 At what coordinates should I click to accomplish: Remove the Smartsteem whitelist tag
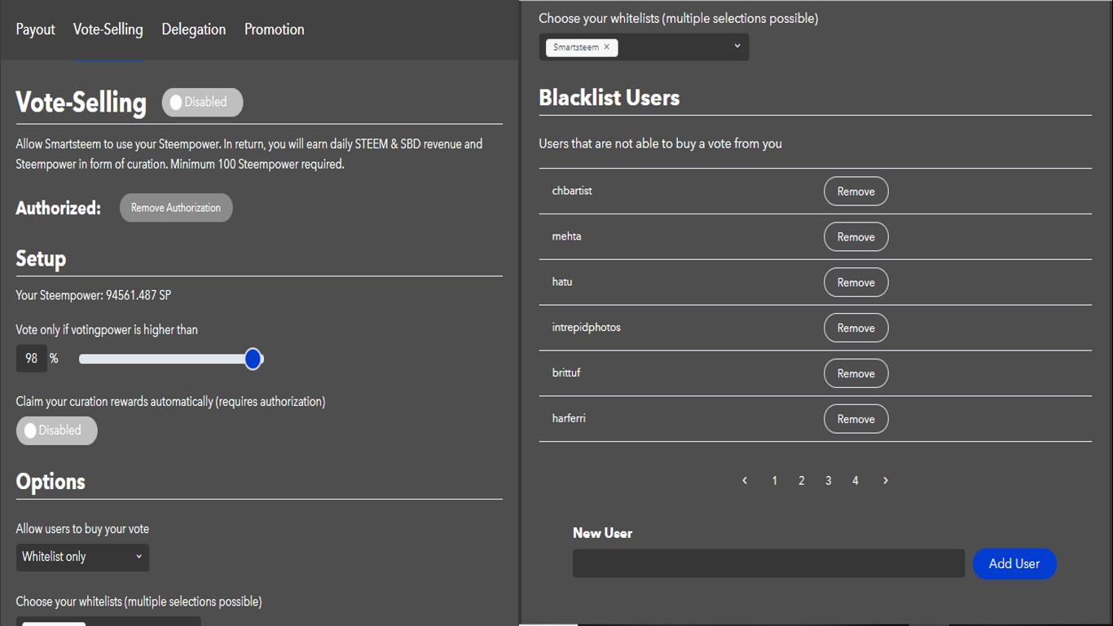(606, 47)
